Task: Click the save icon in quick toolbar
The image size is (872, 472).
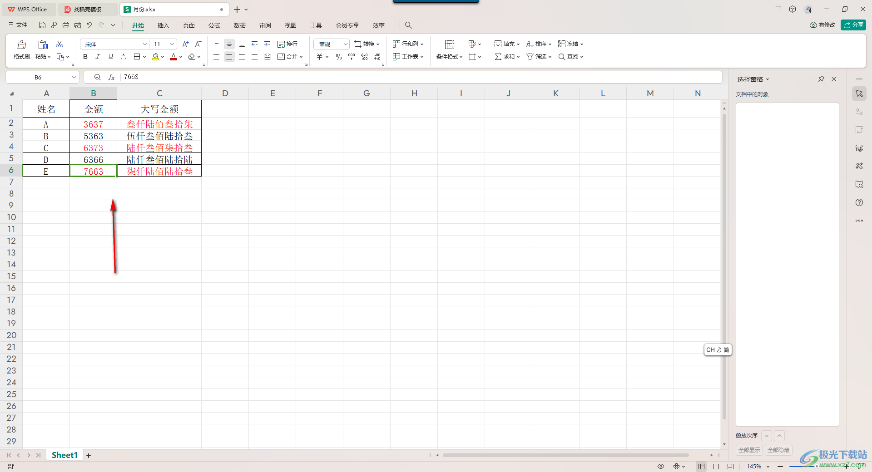Action: click(42, 25)
